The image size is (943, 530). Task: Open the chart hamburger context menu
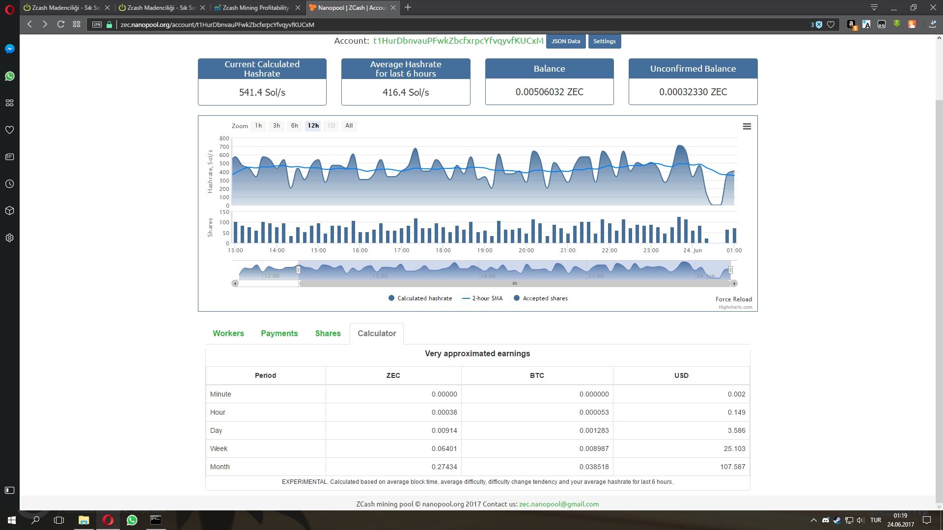click(x=747, y=127)
